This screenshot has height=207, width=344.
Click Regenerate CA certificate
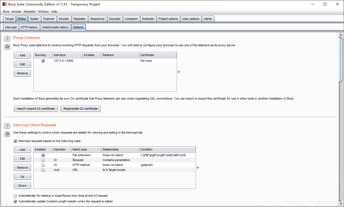click(81, 109)
